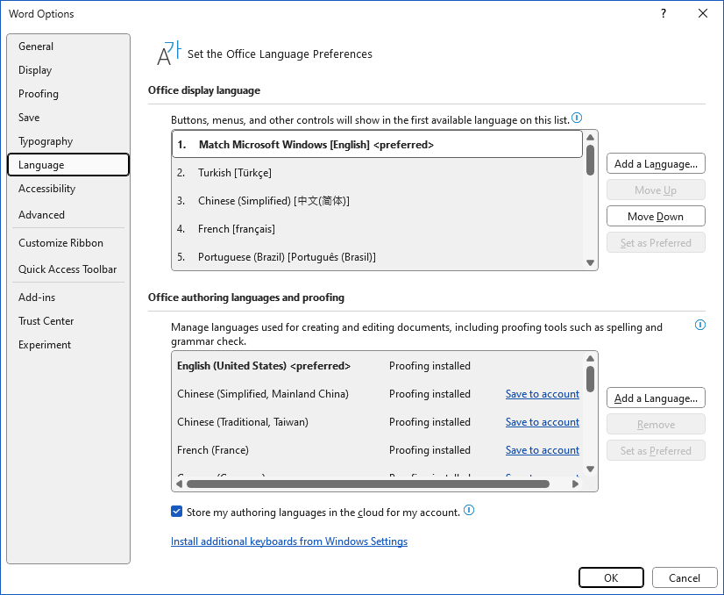Go to the Add-ins category
The width and height of the screenshot is (724, 595).
(x=68, y=297)
